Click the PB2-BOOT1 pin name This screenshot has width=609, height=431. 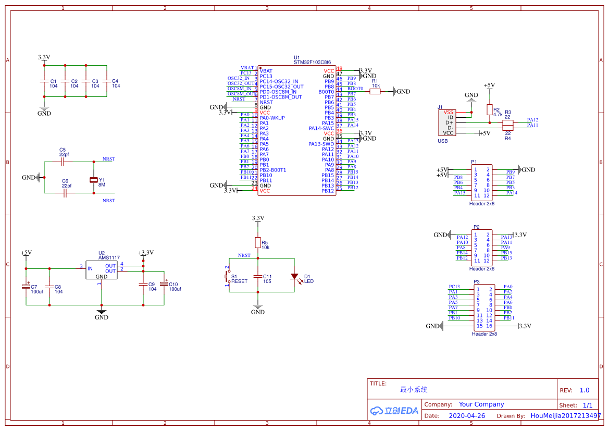coord(273,170)
